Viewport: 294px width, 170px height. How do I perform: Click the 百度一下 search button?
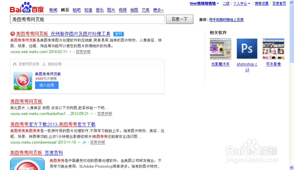(x=179, y=19)
